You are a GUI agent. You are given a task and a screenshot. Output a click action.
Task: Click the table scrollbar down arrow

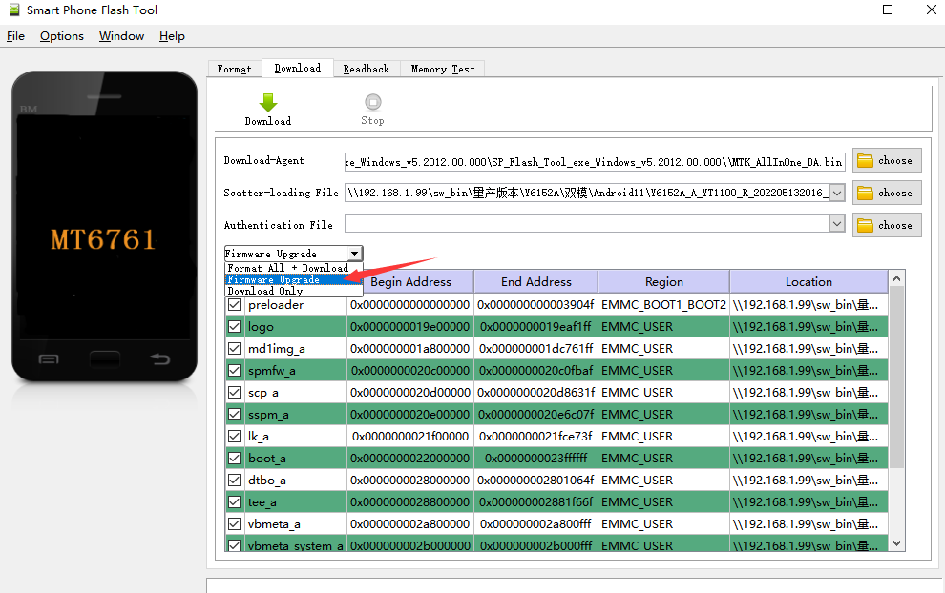click(x=896, y=543)
